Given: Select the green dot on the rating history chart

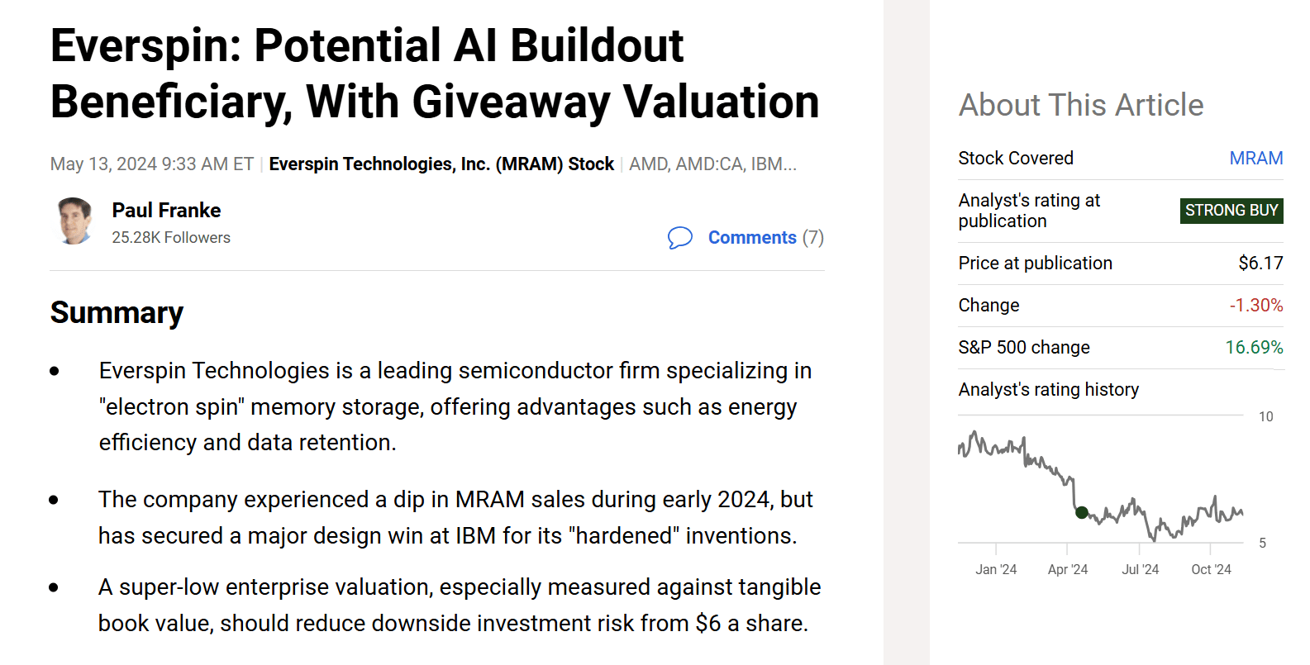Looking at the screenshot, I should point(1082,513).
